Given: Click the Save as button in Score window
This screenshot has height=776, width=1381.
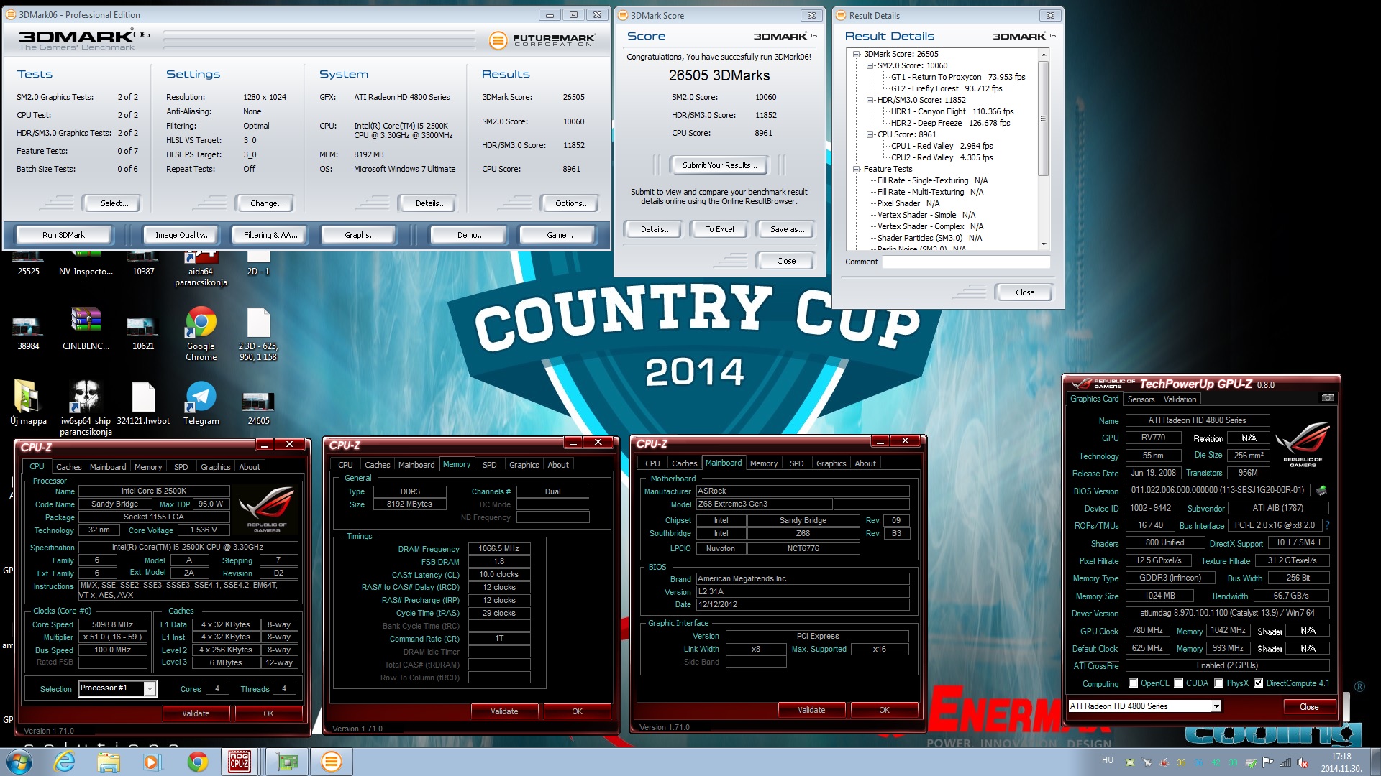Looking at the screenshot, I should [787, 229].
